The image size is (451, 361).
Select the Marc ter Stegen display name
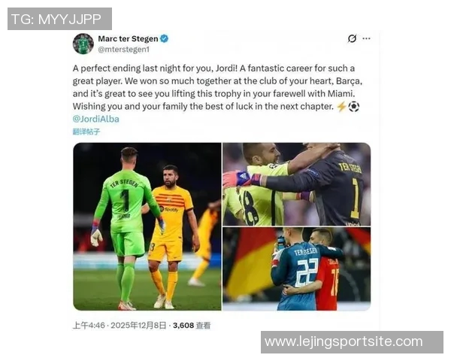(128, 38)
